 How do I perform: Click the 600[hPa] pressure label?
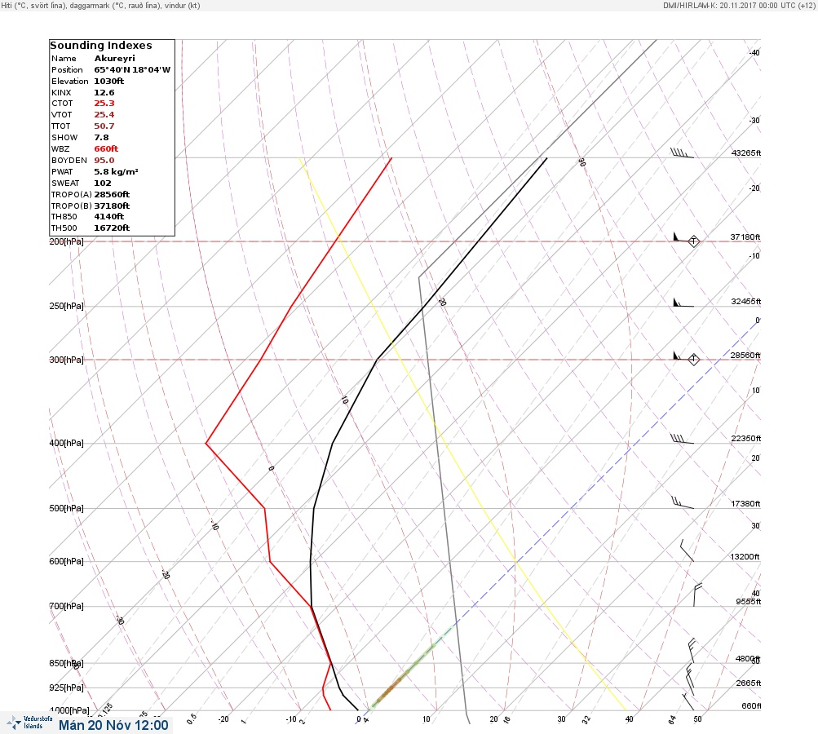[x=66, y=561]
